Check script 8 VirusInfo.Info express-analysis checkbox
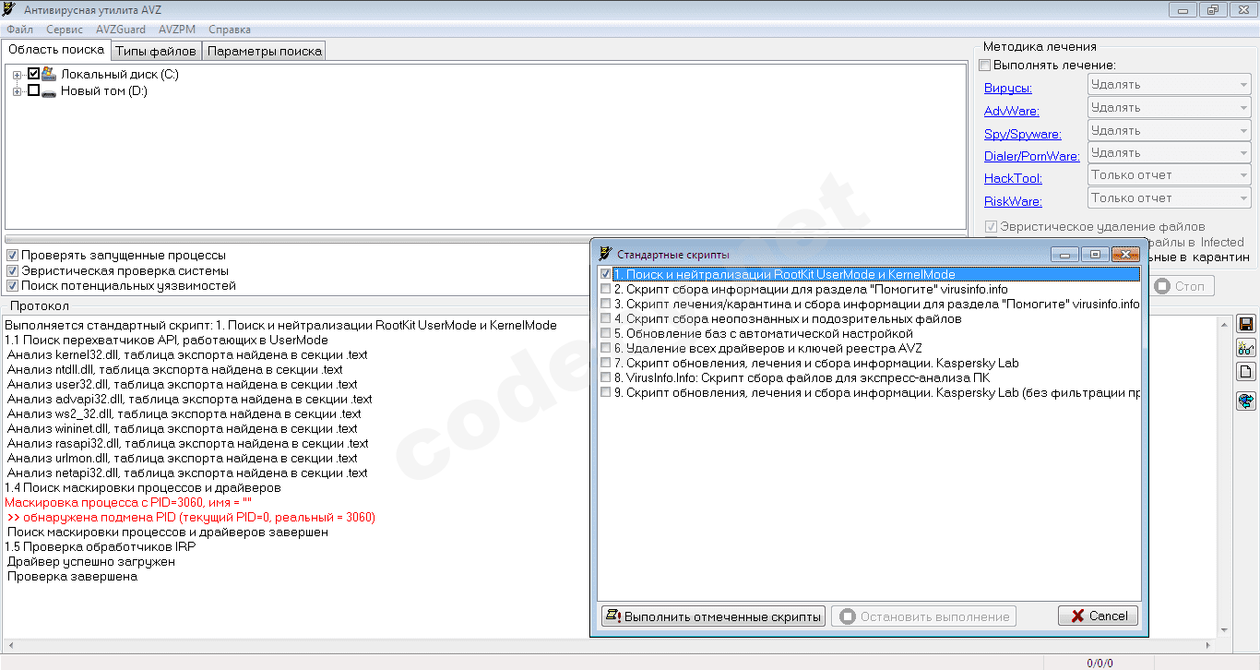This screenshot has width=1260, height=670. pos(606,377)
